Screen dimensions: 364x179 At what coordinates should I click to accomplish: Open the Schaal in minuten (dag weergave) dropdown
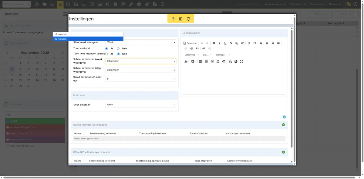pos(141,70)
